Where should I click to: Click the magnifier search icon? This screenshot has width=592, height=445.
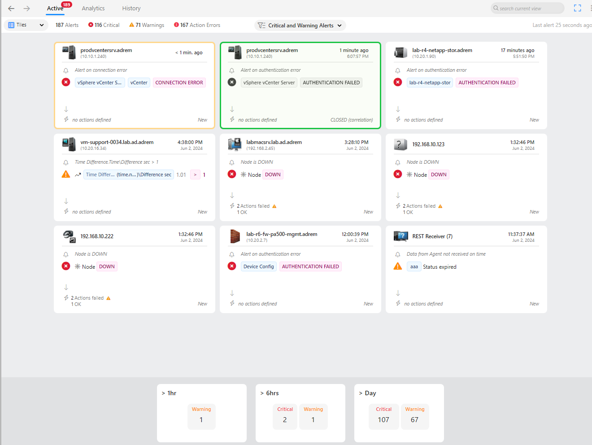coord(496,8)
